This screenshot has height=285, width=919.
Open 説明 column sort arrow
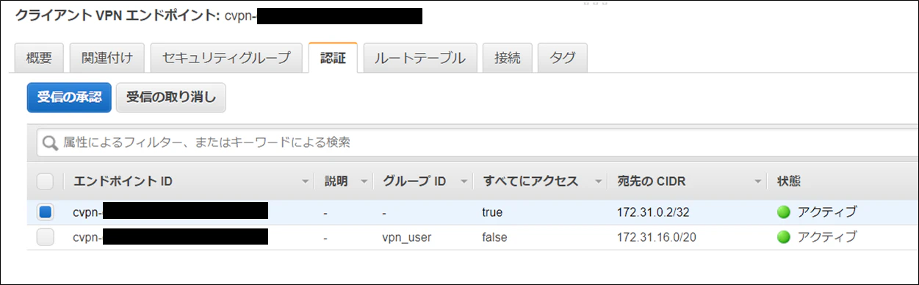click(363, 181)
